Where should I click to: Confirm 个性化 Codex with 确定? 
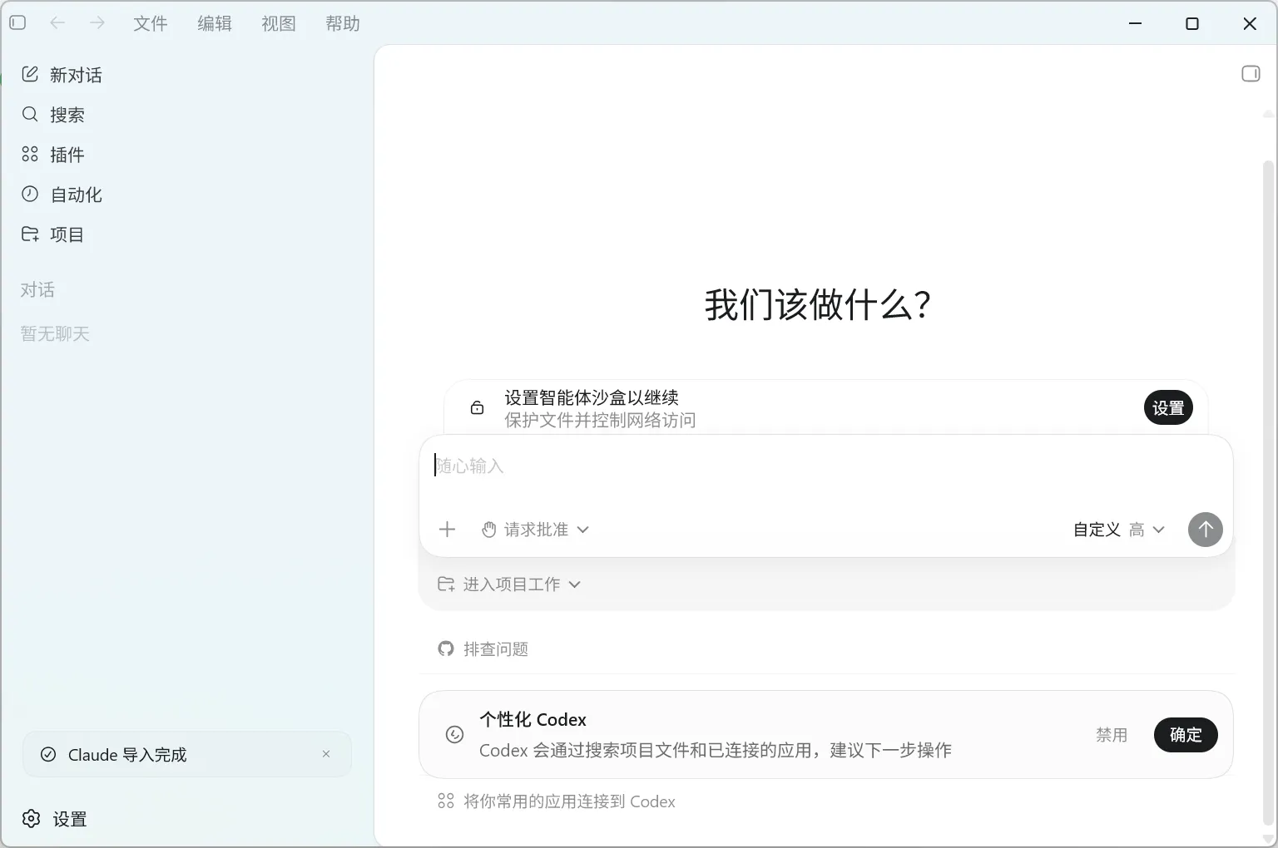pos(1186,735)
